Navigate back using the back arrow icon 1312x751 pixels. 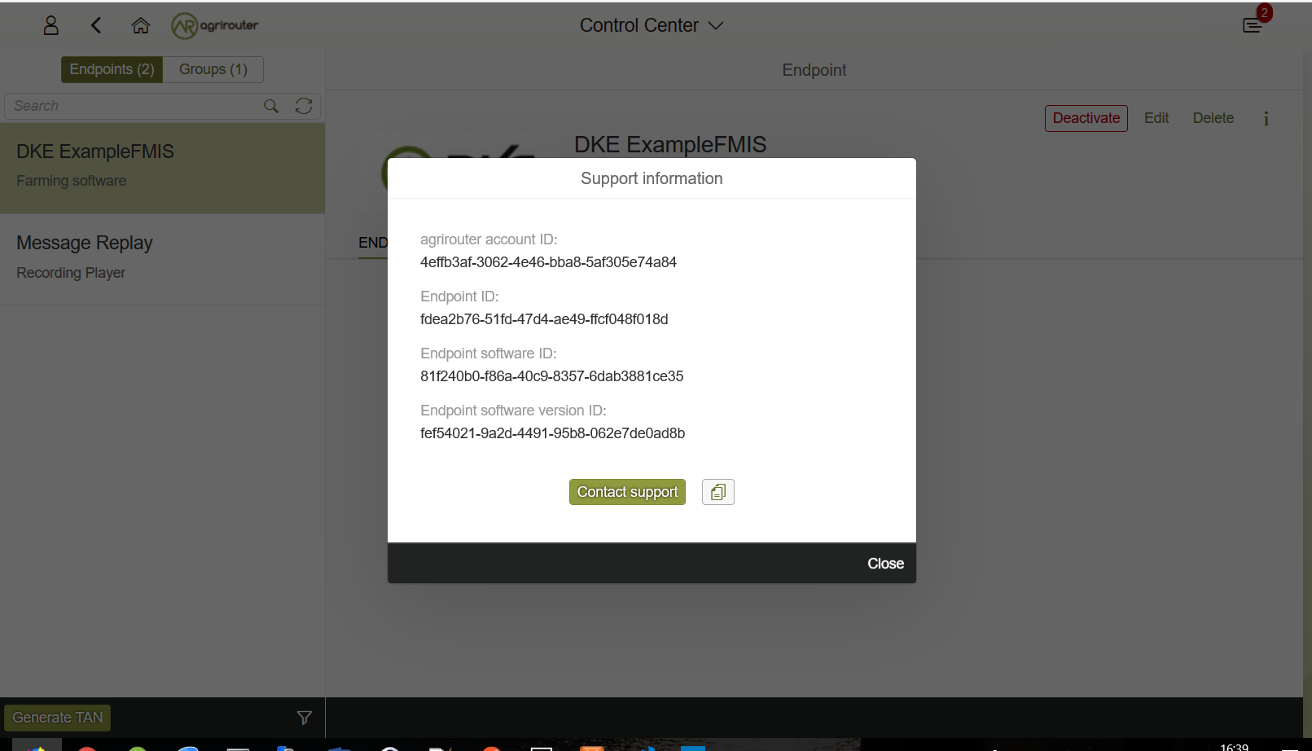(x=95, y=25)
